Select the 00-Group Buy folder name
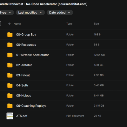 pyautogui.click(x=26, y=35)
